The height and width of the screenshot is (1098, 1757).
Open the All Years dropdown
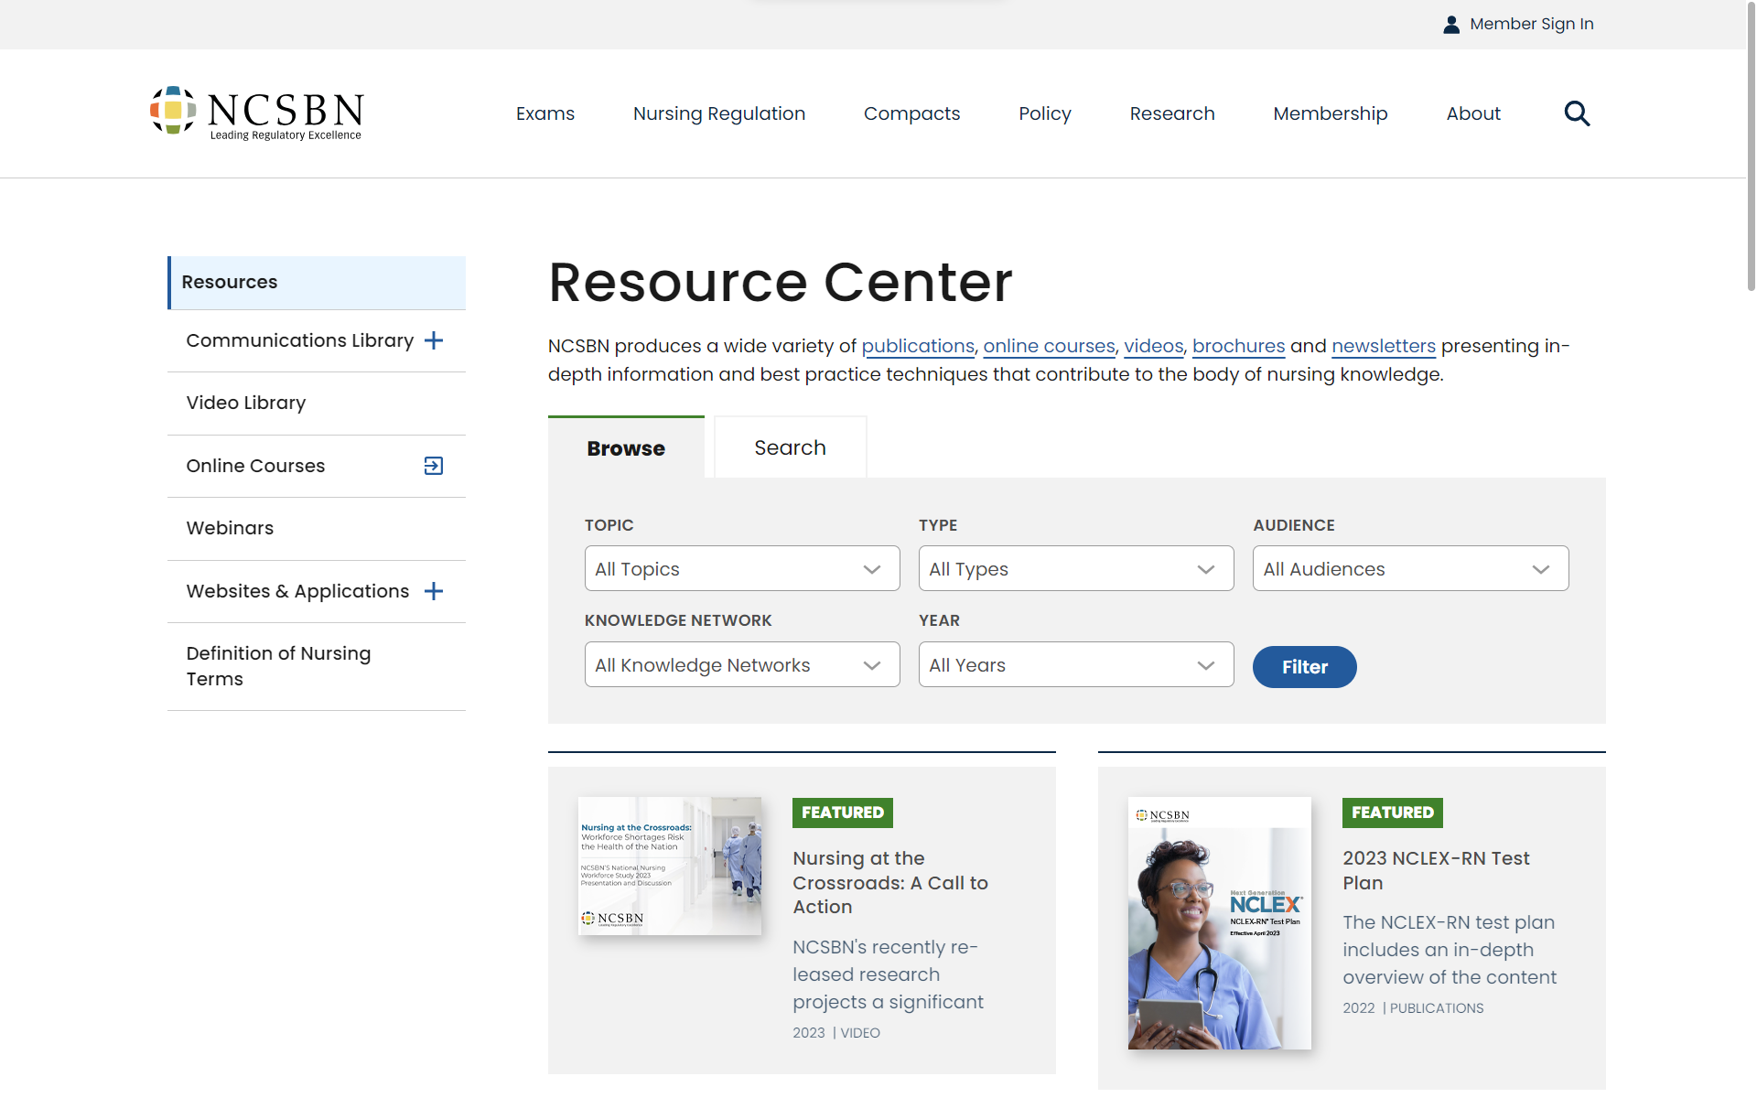1075,664
